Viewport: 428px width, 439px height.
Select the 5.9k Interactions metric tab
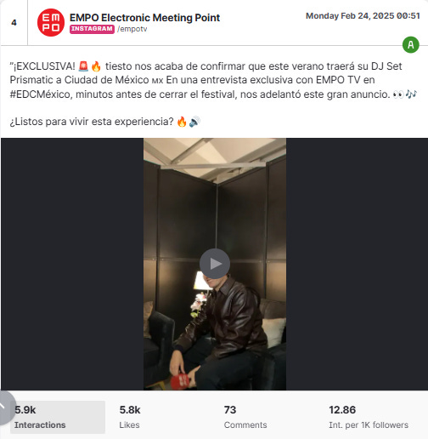pyautogui.click(x=58, y=417)
